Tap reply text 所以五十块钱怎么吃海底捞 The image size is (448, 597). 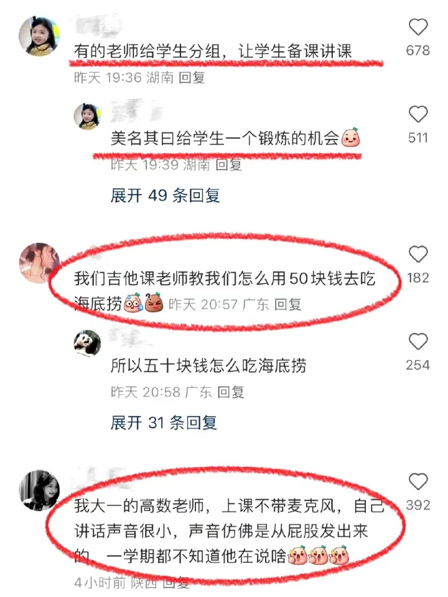[208, 366]
